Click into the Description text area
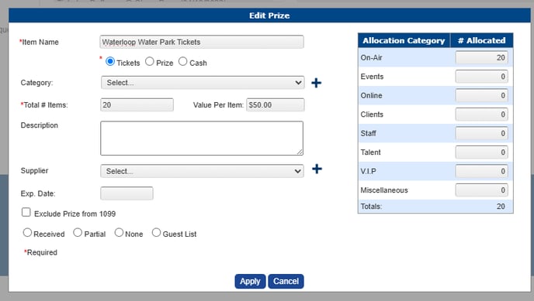The height and width of the screenshot is (301, 534). pos(202,138)
